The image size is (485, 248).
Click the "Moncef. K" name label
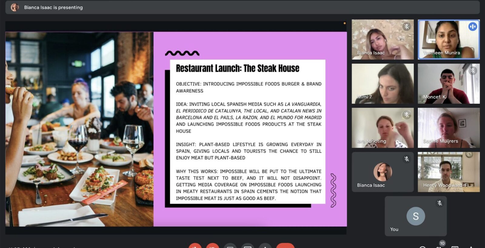pyautogui.click(x=434, y=97)
